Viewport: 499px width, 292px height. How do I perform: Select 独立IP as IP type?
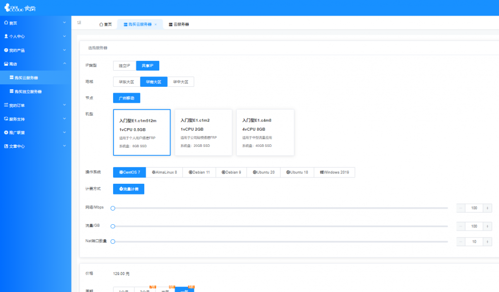124,65
